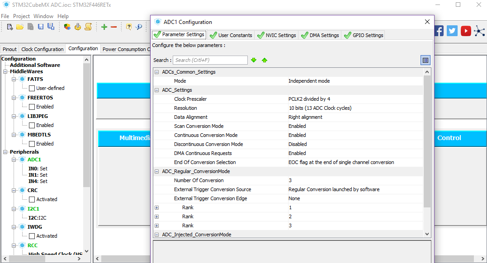
Task: Expand the Rank 3 row
Action: point(157,226)
